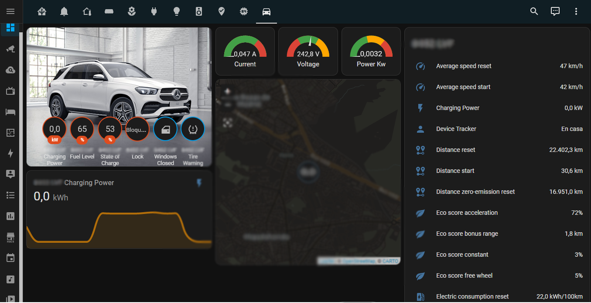Click the search magnifier icon
The height and width of the screenshot is (303, 591).
(534, 11)
